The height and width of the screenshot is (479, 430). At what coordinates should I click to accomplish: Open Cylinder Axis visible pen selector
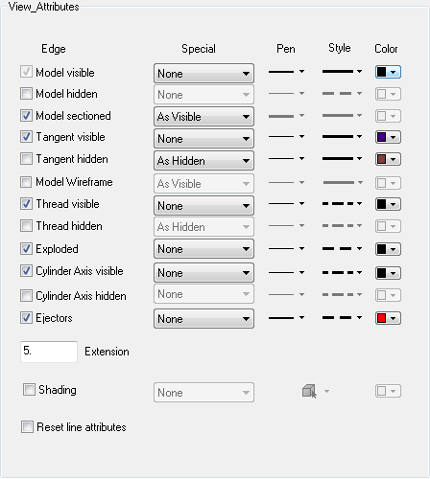pos(286,273)
